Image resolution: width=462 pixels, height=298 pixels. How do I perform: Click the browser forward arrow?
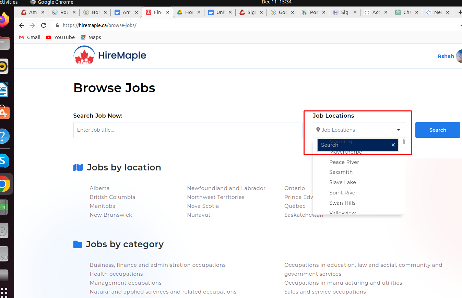point(33,25)
